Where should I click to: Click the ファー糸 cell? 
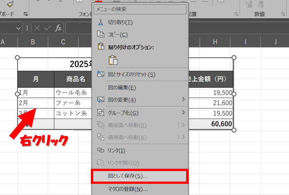[x=73, y=103]
